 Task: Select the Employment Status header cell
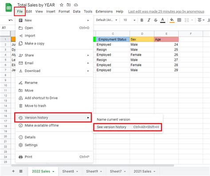coord(113,40)
